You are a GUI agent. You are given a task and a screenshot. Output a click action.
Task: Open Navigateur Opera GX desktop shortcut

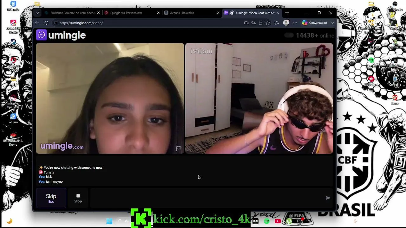coord(13,101)
